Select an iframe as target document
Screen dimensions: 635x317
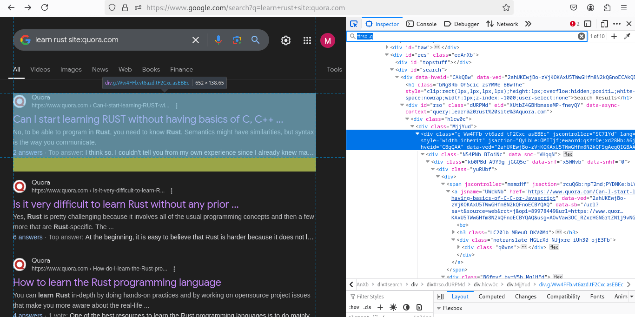coord(588,24)
